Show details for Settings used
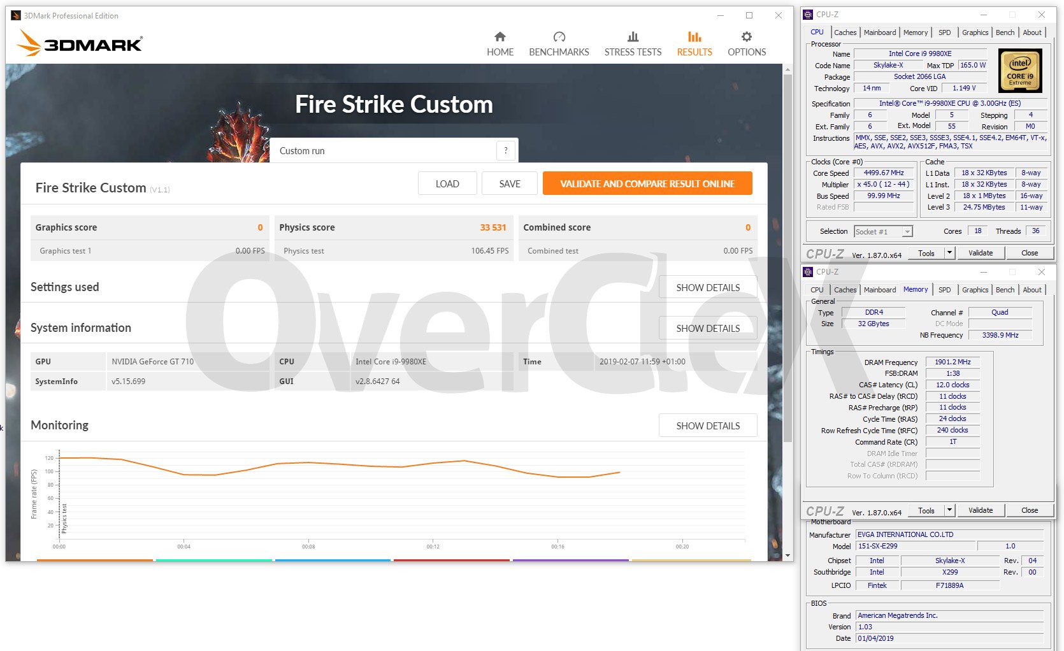Image resolution: width=1064 pixels, height=651 pixels. point(708,287)
